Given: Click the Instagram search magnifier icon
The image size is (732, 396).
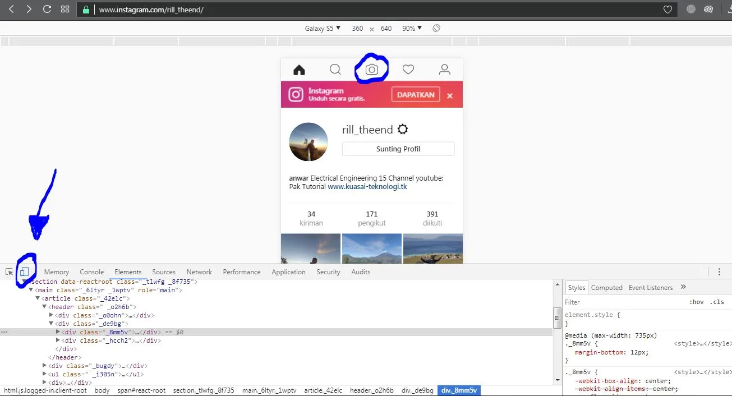Looking at the screenshot, I should (335, 69).
